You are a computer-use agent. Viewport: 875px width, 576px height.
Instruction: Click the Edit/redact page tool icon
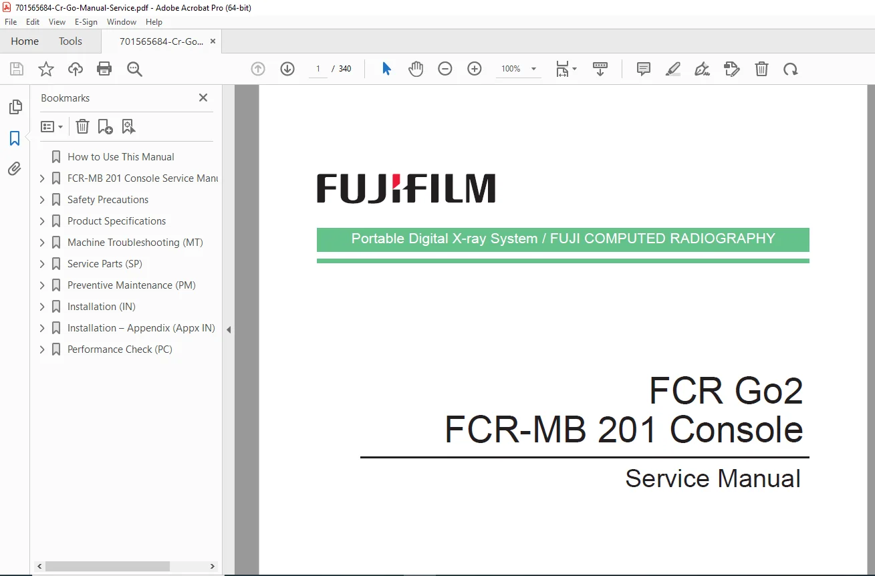coord(732,69)
